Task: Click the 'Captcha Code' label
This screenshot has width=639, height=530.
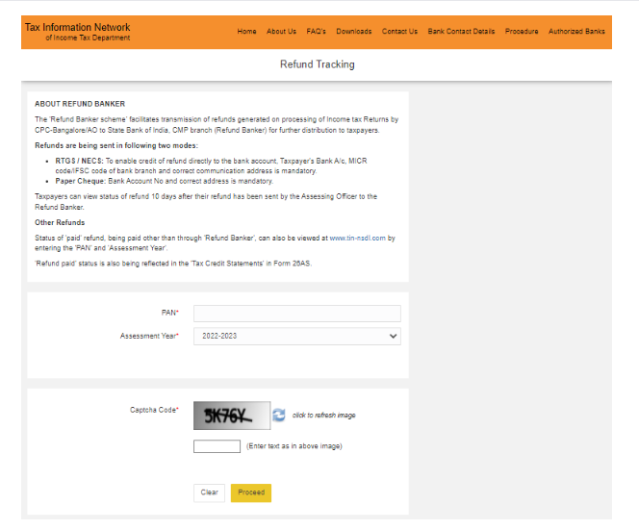Action: [x=153, y=410]
